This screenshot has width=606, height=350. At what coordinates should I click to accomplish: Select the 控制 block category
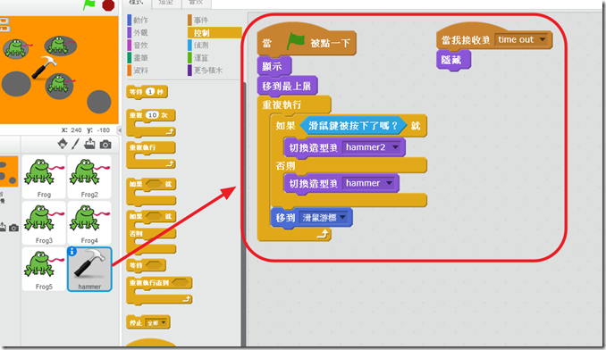pos(215,33)
